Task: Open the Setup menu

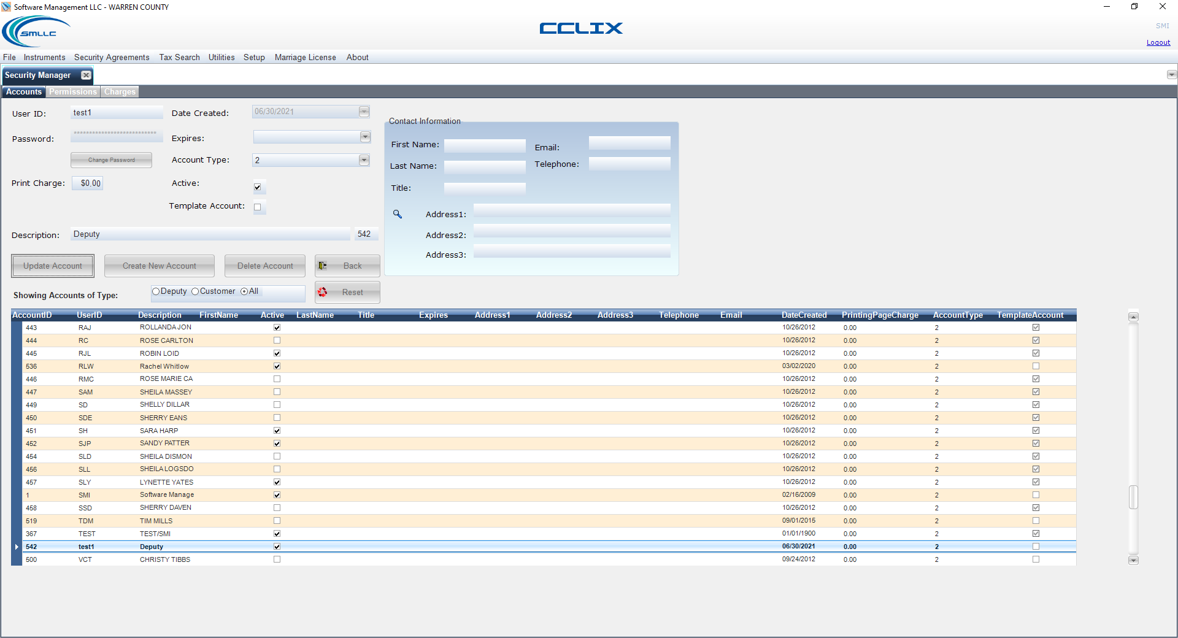Action: pos(254,57)
